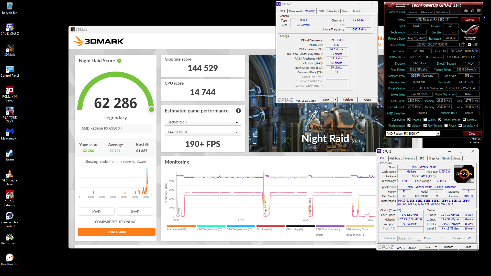Screen dimensions: 491x276
Task: Click Validate in the memory CPU-Z window
Action: 348,100
